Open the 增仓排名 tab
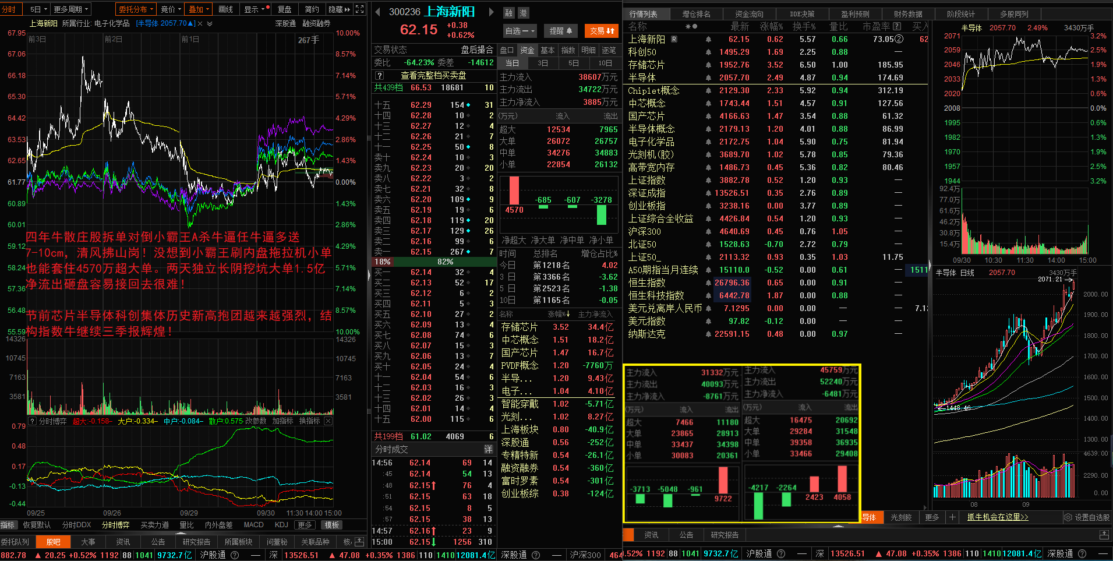 696,14
